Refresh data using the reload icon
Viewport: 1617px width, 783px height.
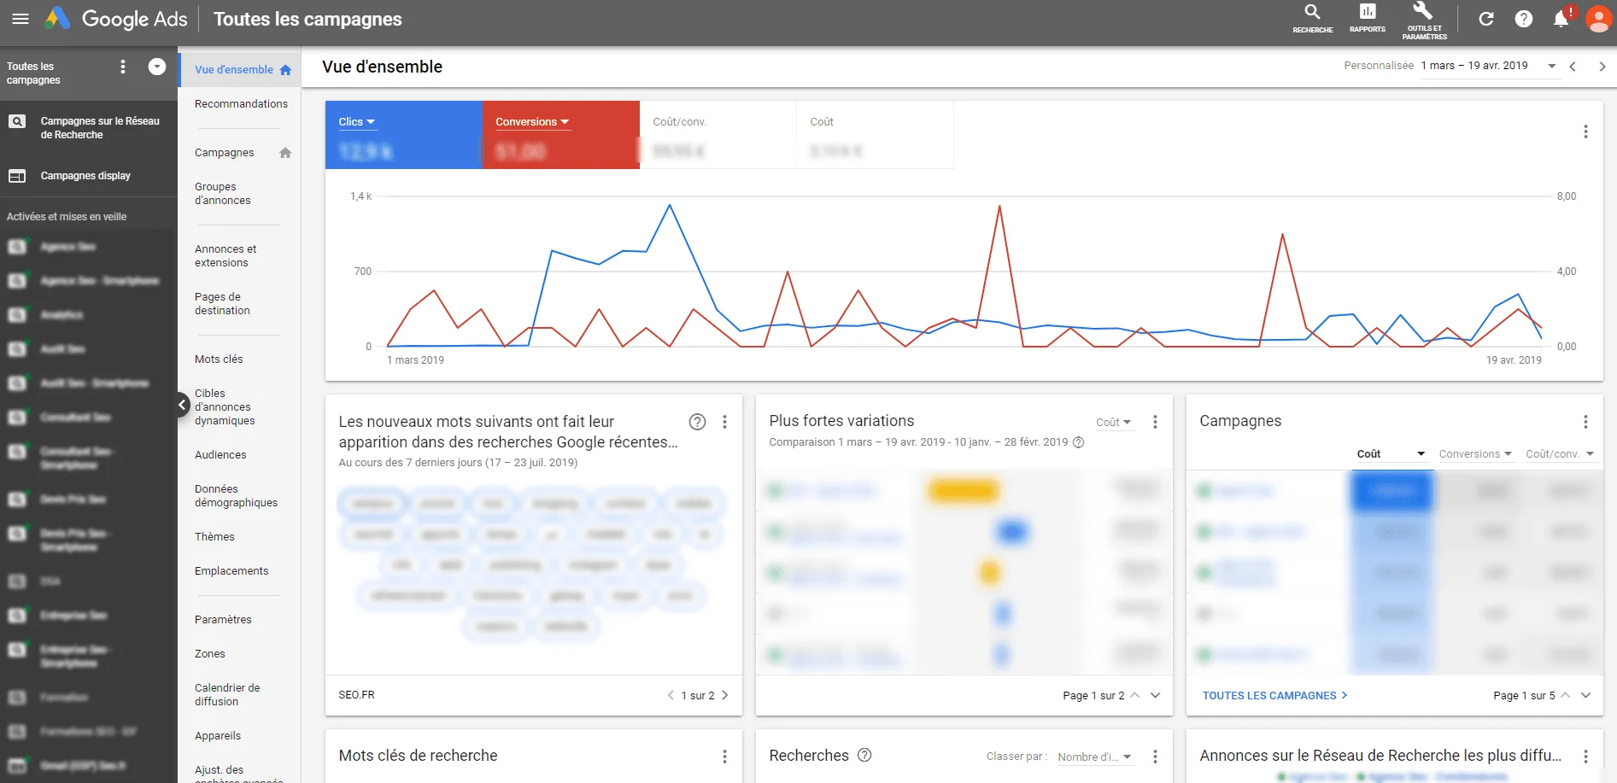[x=1486, y=19]
